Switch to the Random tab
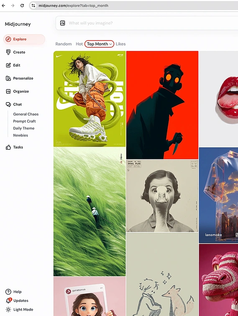 point(64,44)
